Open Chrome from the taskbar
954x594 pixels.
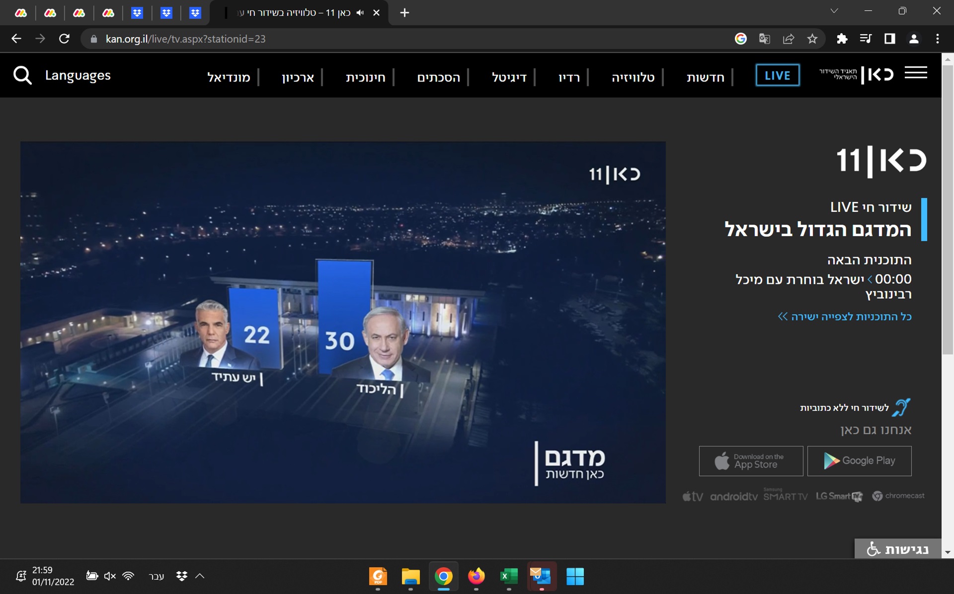coord(443,576)
